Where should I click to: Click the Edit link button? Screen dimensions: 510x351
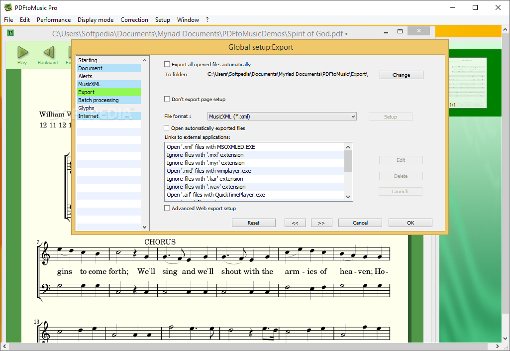(401, 160)
